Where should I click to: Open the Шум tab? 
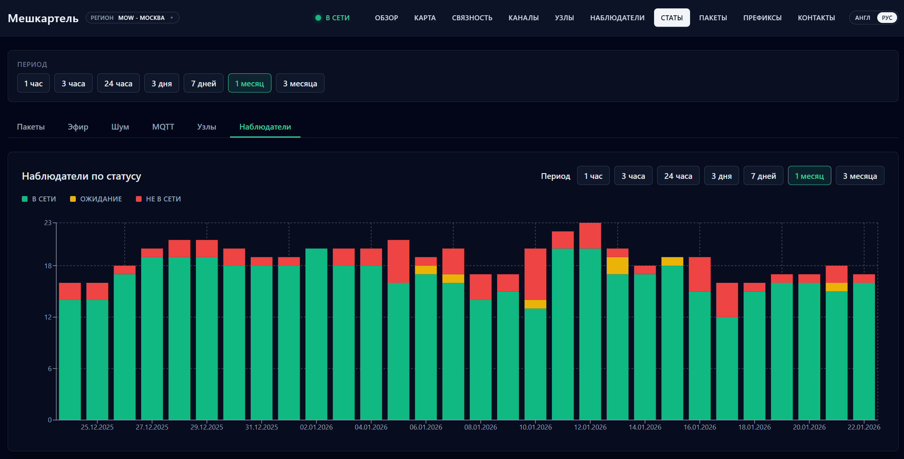120,127
